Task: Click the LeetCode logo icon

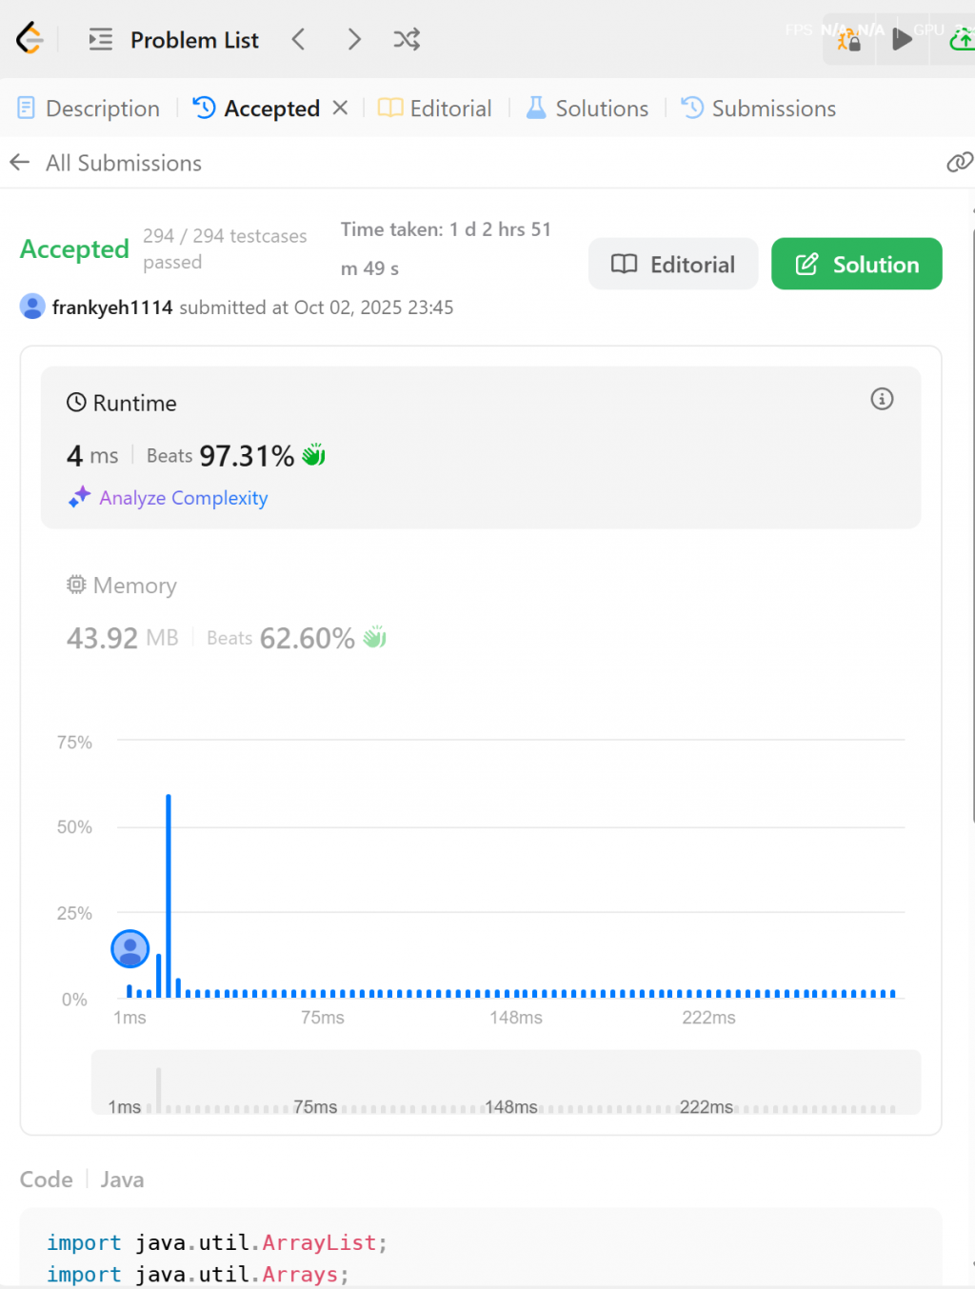Action: pos(30,39)
